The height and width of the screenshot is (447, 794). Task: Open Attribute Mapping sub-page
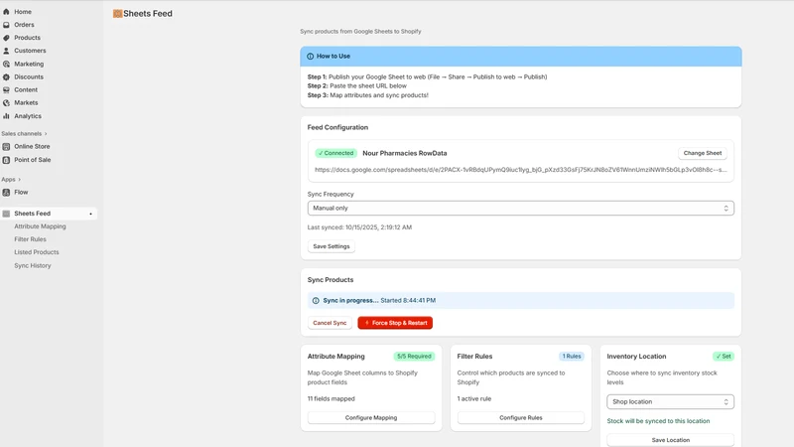[x=40, y=226]
